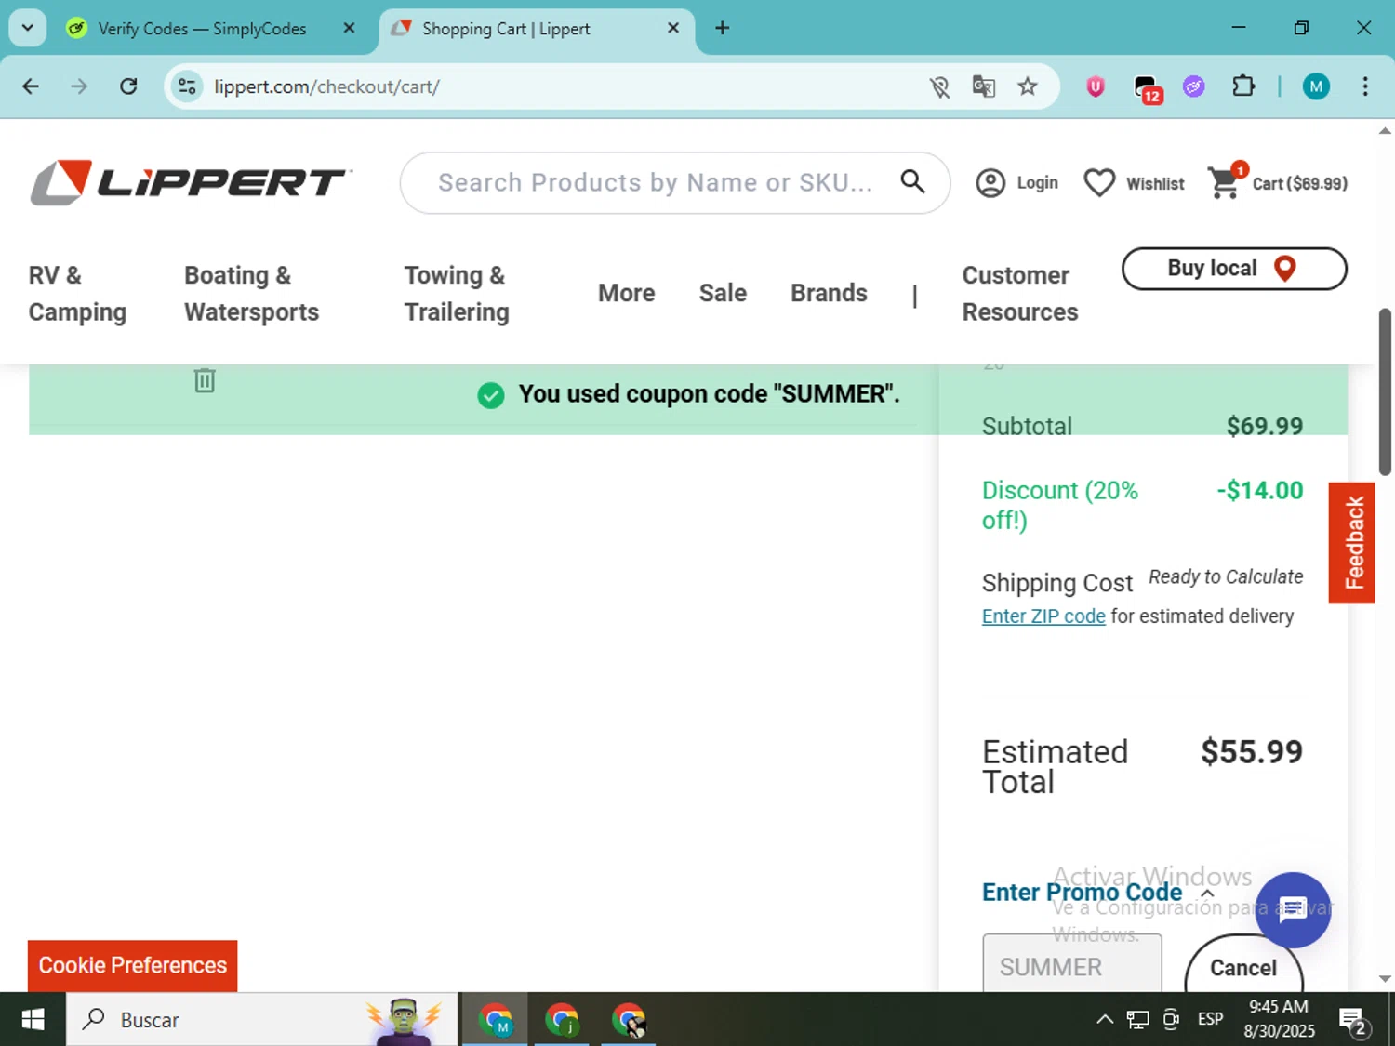
Task: Click Enter ZIP code link
Action: click(x=1043, y=616)
